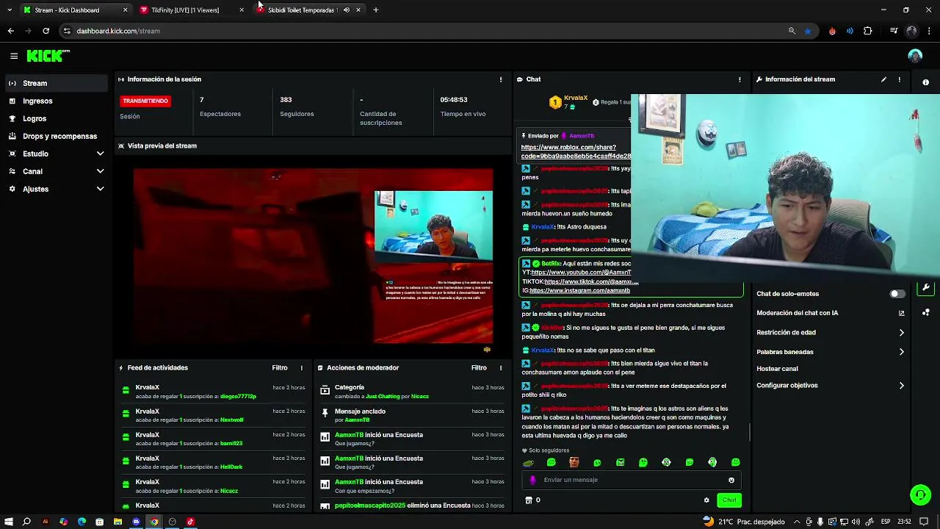Reload the dashboard page

pyautogui.click(x=46, y=31)
